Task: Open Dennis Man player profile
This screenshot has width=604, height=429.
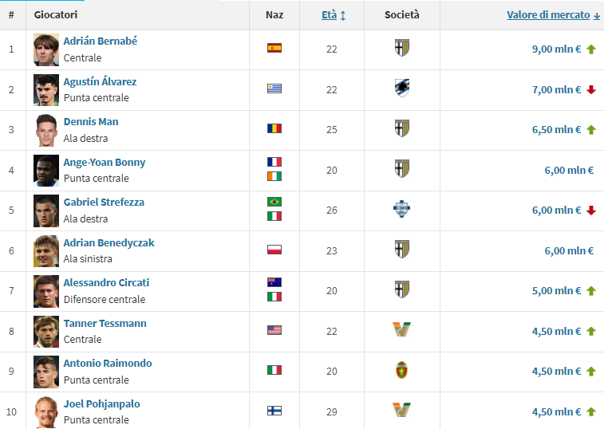Action: point(91,121)
